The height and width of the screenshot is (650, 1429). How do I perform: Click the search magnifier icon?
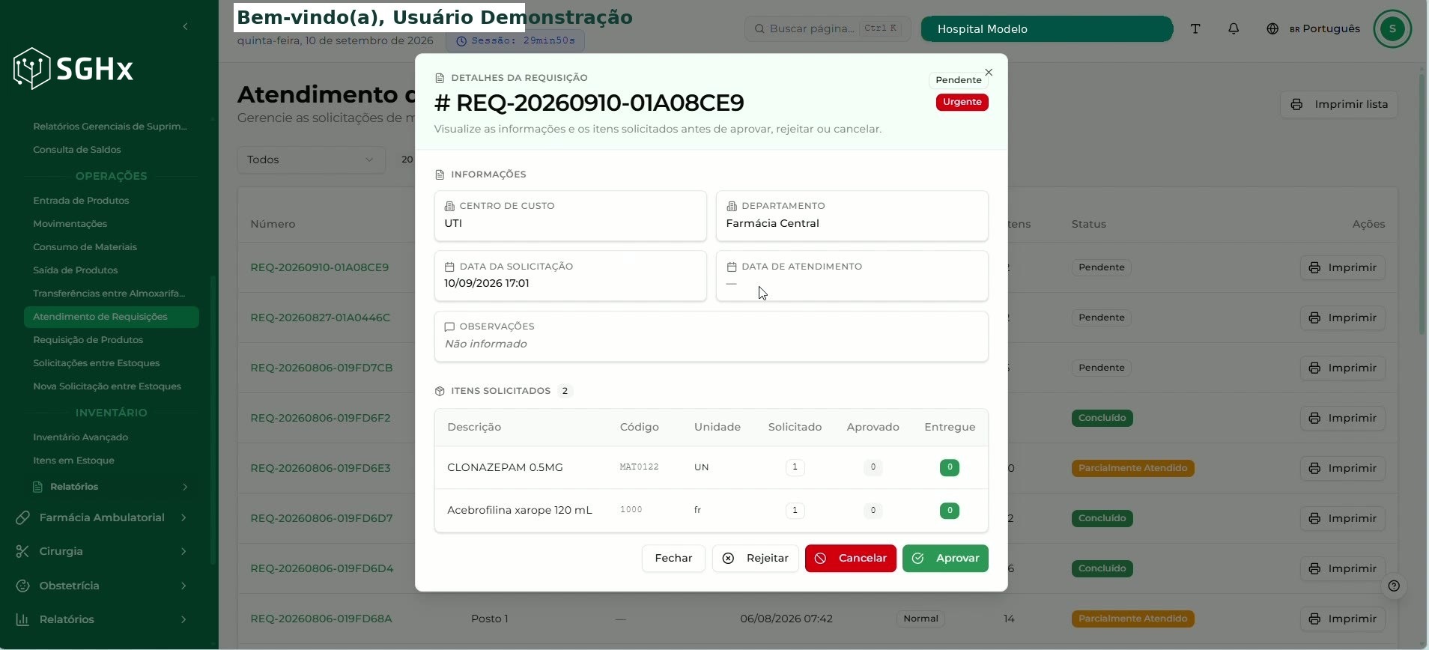[x=759, y=28]
